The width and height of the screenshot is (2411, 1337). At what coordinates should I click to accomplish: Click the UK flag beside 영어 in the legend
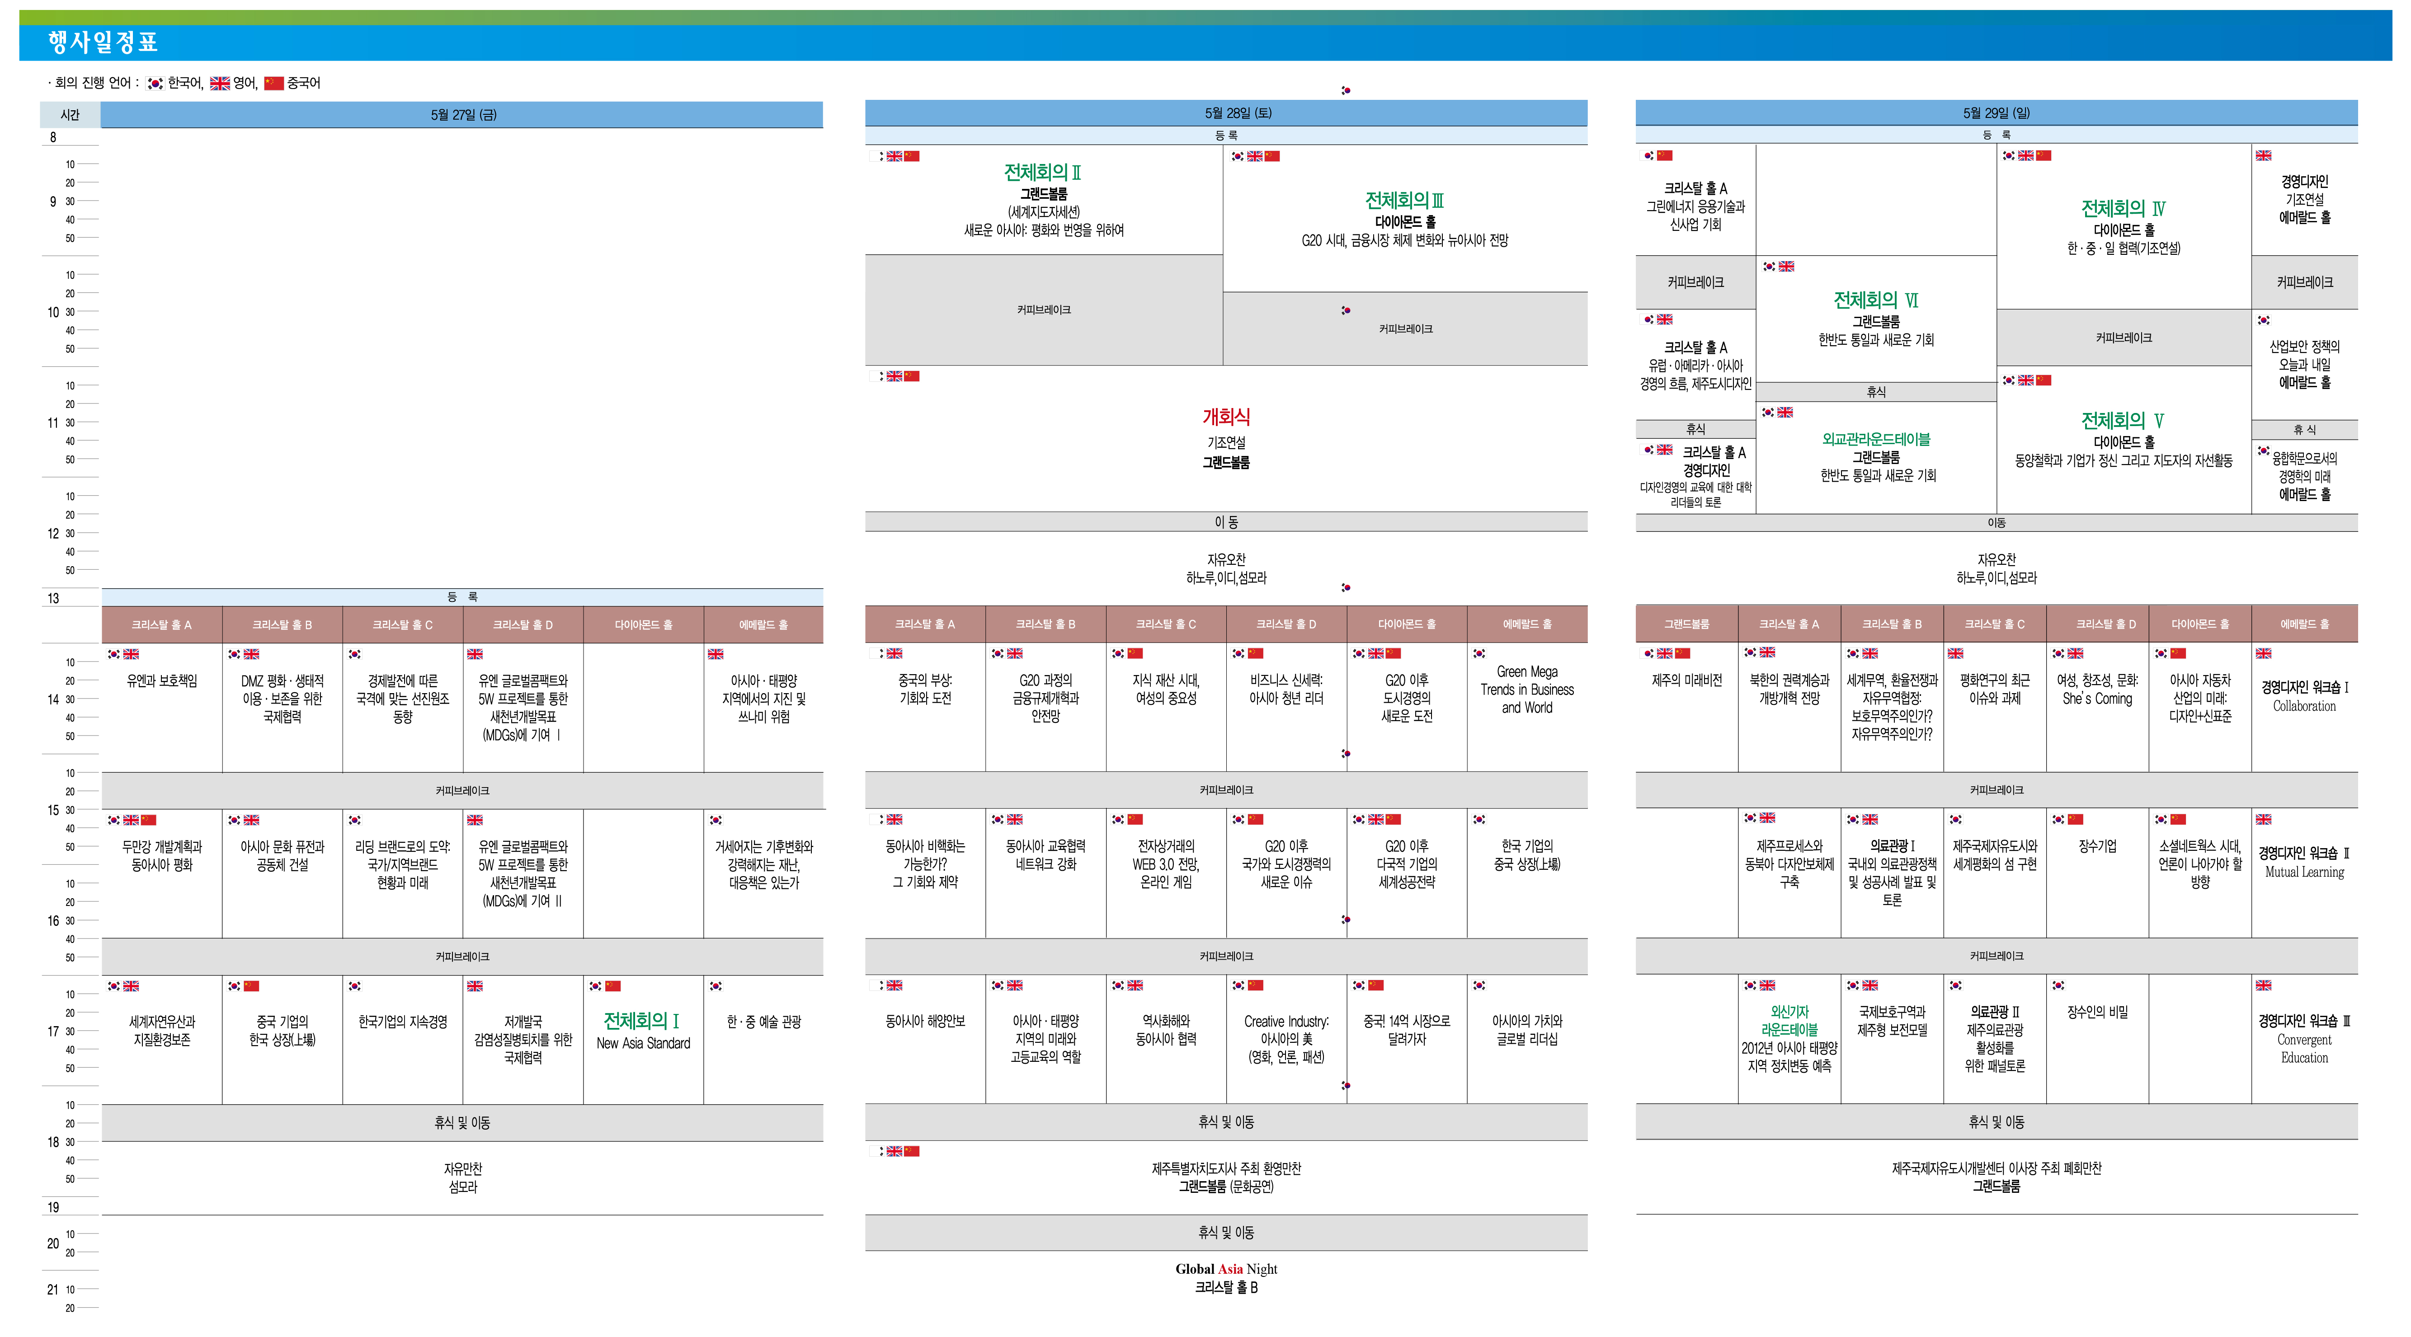[220, 83]
